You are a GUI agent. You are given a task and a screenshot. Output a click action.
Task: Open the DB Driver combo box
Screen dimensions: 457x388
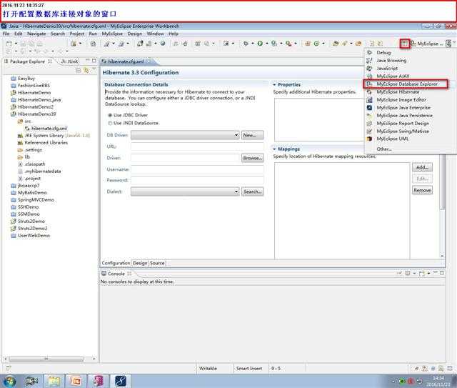[185, 135]
